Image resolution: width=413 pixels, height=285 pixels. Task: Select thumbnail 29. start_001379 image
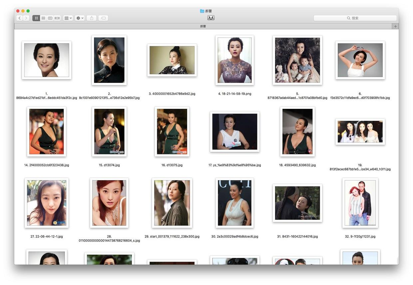[172, 203]
